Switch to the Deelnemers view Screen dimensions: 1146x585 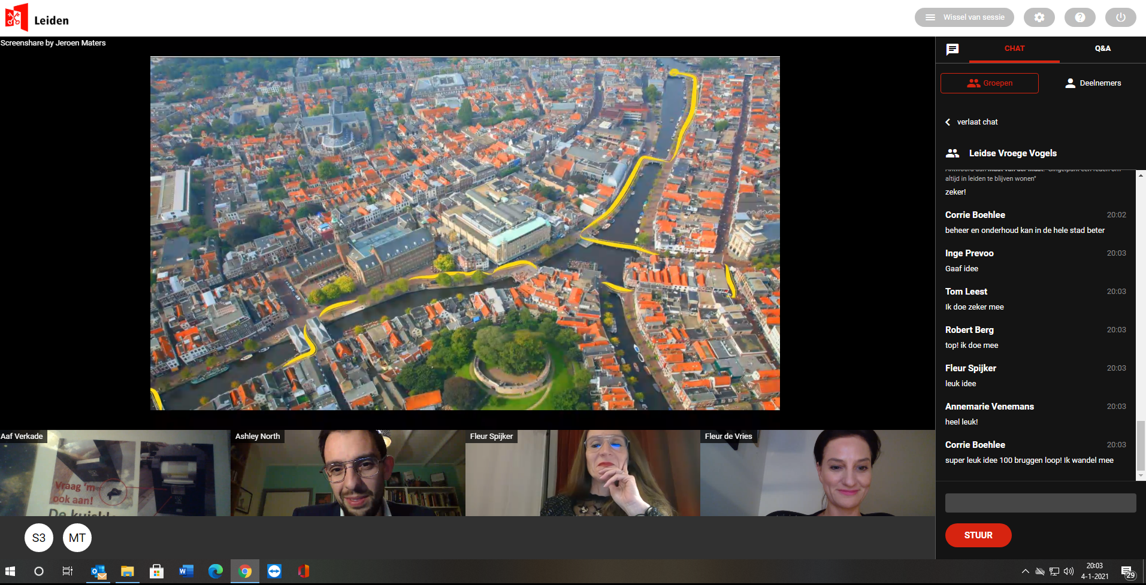[x=1093, y=83]
